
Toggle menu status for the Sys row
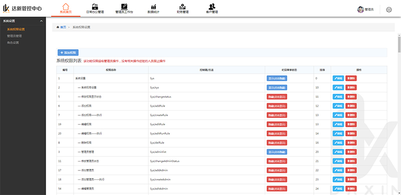(277, 78)
